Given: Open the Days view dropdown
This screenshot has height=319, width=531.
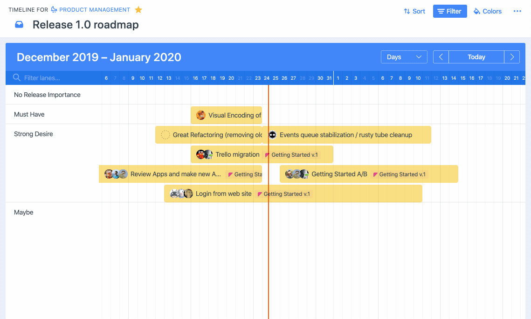Looking at the screenshot, I should coord(404,56).
